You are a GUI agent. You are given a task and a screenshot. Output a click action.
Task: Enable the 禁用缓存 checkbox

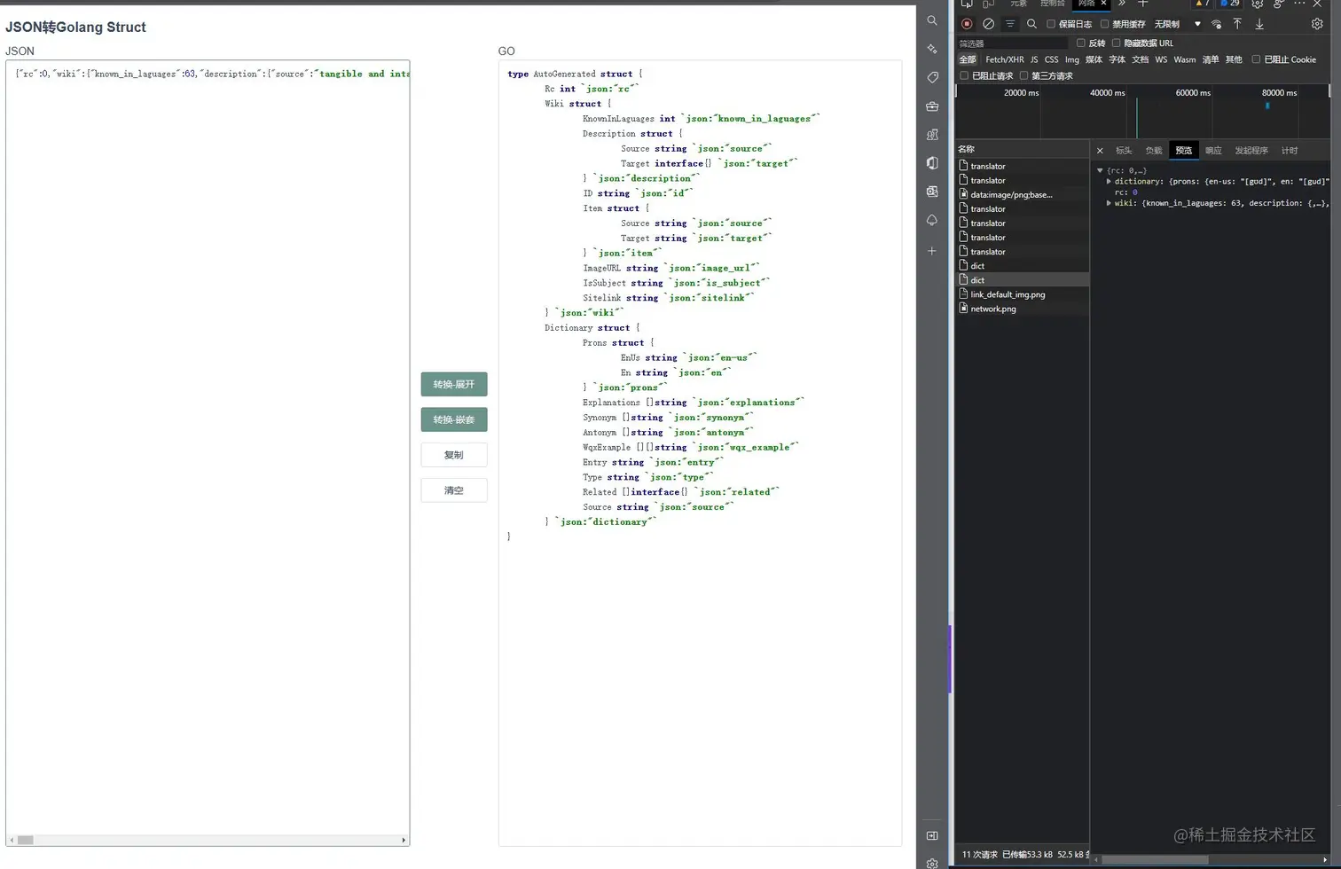tap(1105, 24)
